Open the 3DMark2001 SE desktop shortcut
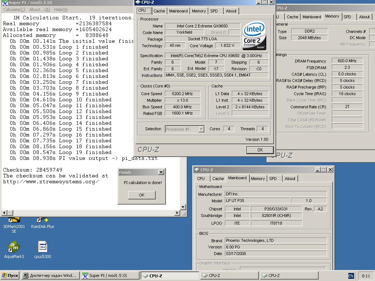This screenshot has width=375, height=281. pyautogui.click(x=14, y=225)
